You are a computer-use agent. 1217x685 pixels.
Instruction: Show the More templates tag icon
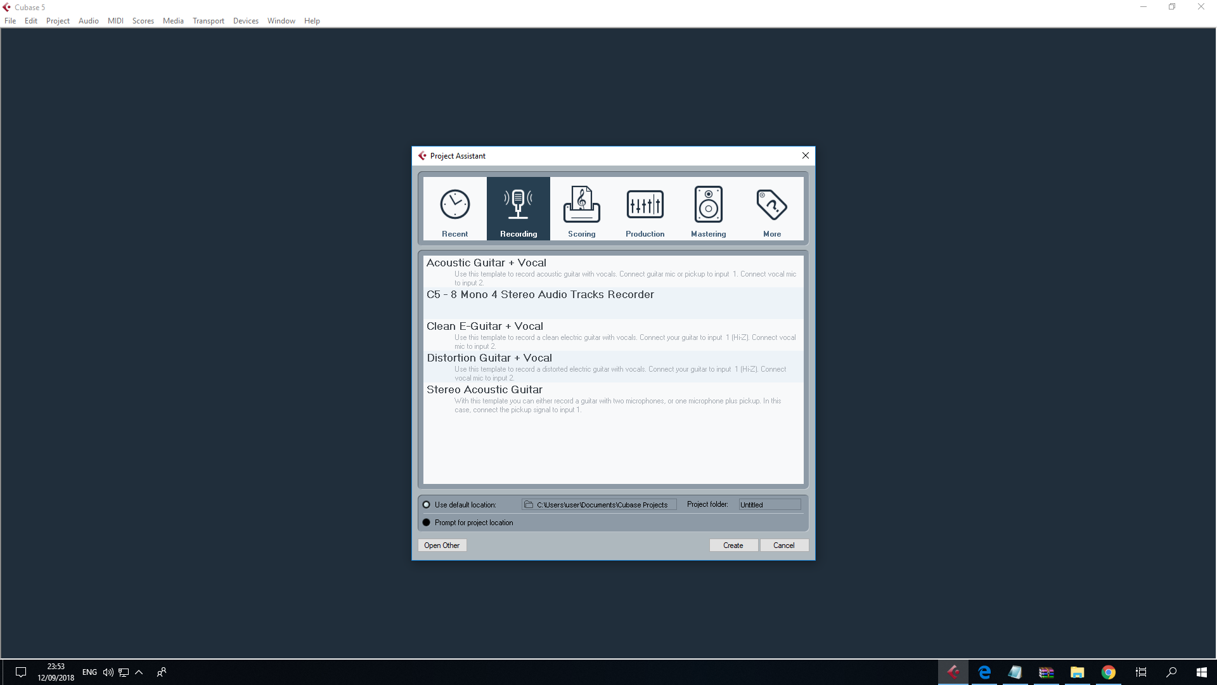(771, 209)
